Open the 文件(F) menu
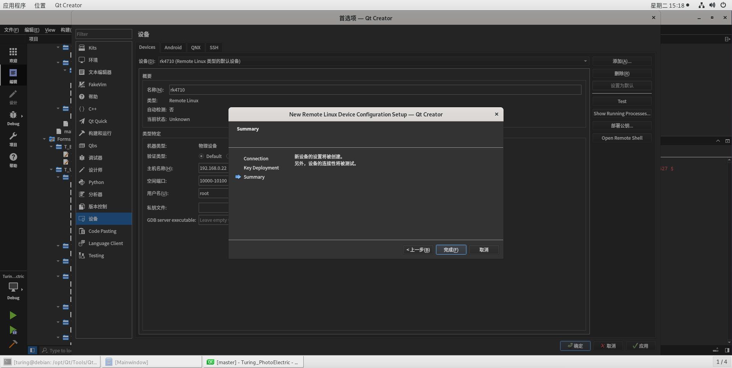 tap(11, 30)
